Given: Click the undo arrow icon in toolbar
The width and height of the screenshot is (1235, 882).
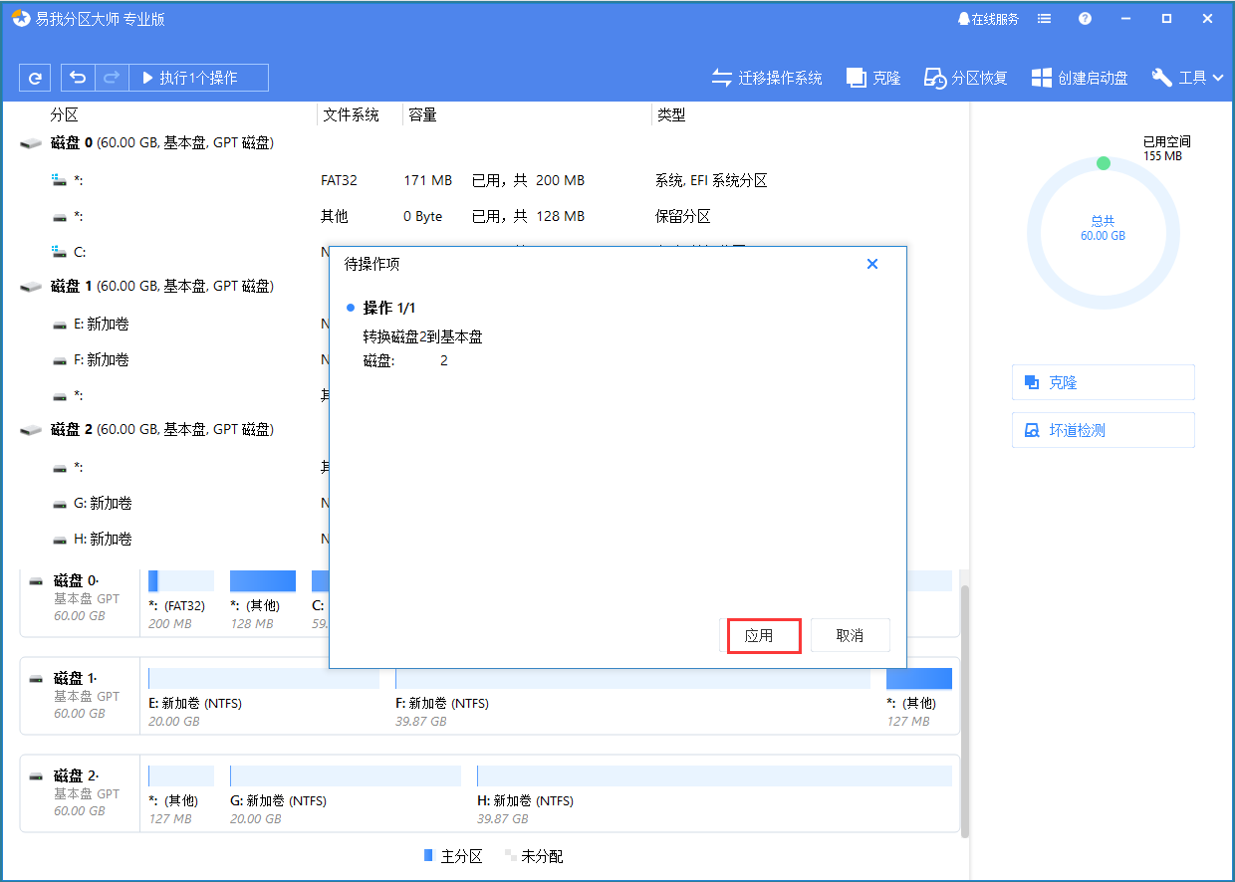Looking at the screenshot, I should click(x=78, y=77).
